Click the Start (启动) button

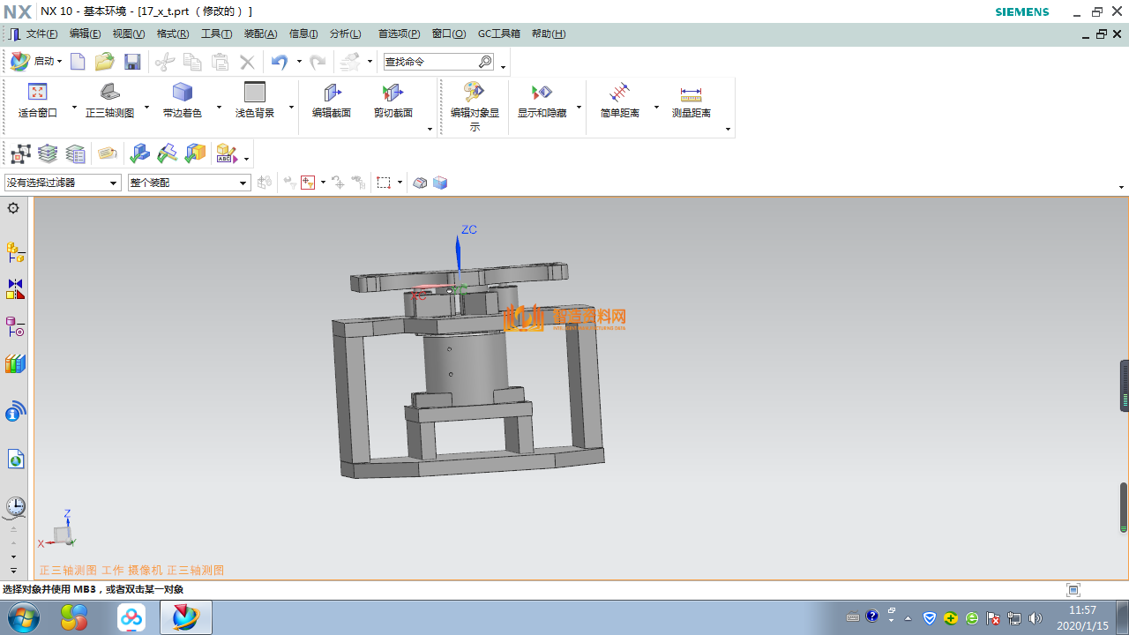pyautogui.click(x=36, y=62)
